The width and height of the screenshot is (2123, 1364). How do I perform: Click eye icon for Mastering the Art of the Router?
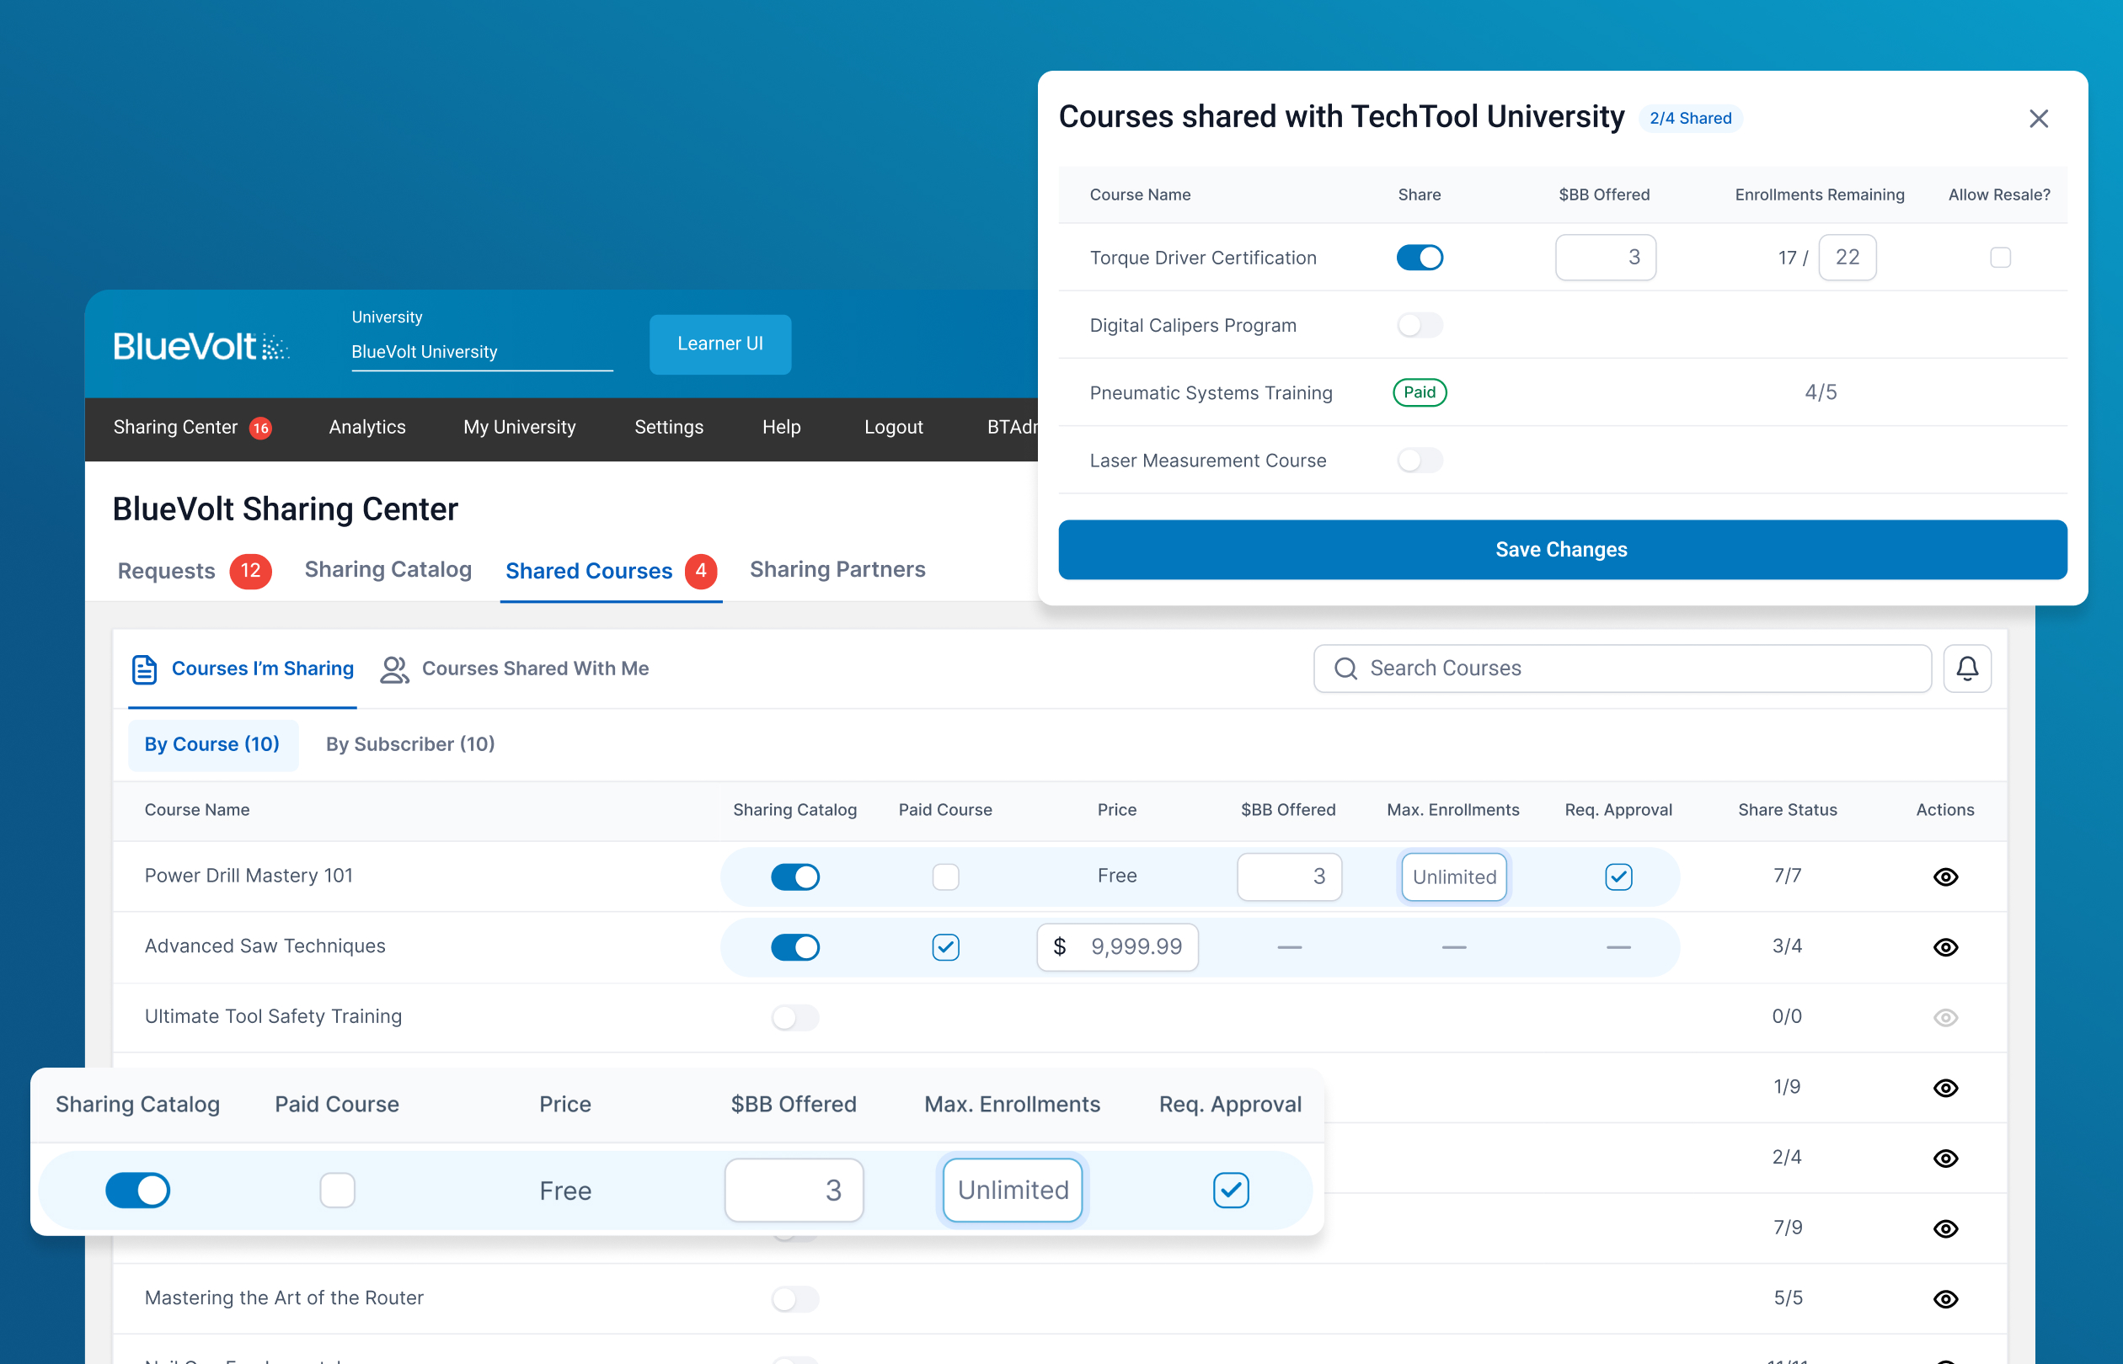[x=1945, y=1299]
